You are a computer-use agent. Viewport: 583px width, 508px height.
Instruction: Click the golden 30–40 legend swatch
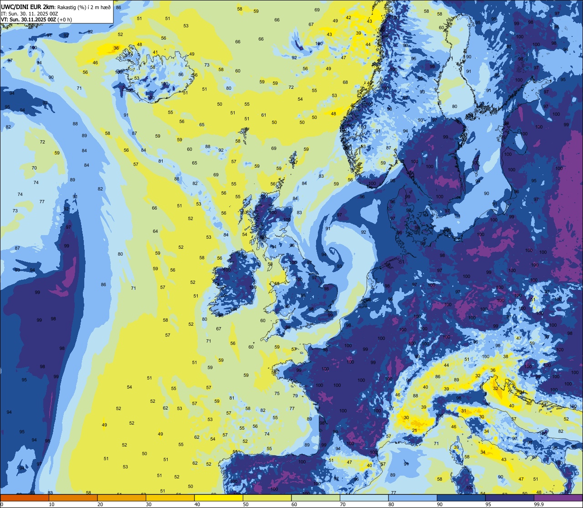(x=170, y=498)
